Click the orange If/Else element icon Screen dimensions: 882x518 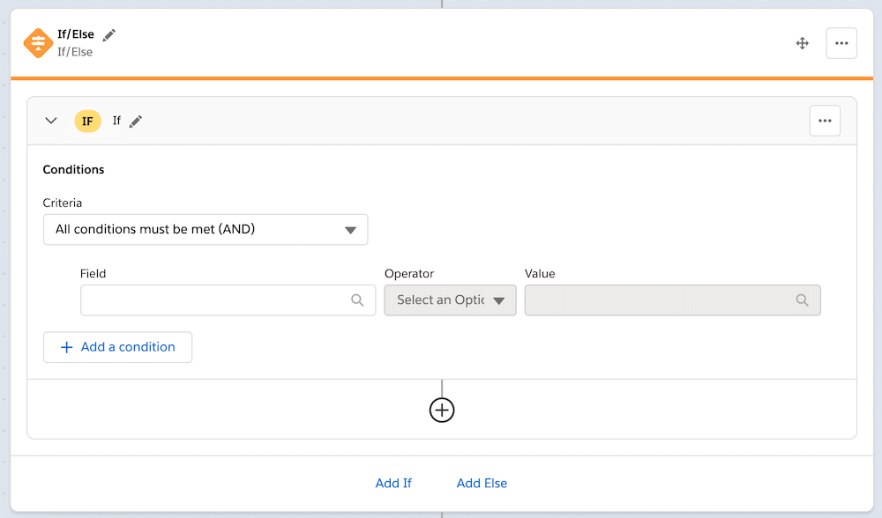(x=38, y=42)
